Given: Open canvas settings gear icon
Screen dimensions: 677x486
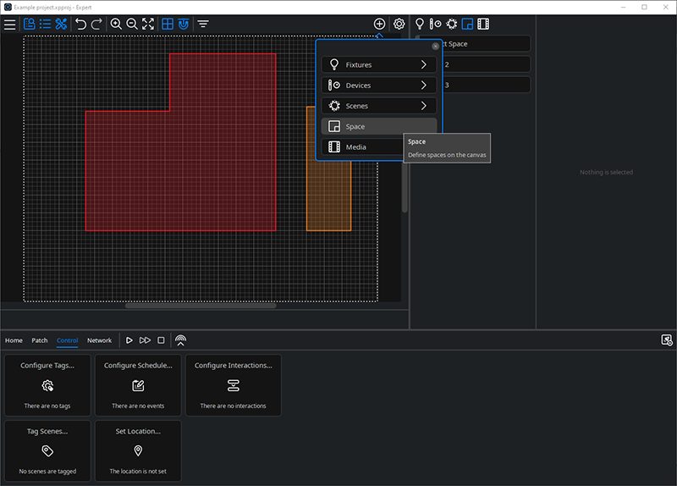Looking at the screenshot, I should click(399, 25).
